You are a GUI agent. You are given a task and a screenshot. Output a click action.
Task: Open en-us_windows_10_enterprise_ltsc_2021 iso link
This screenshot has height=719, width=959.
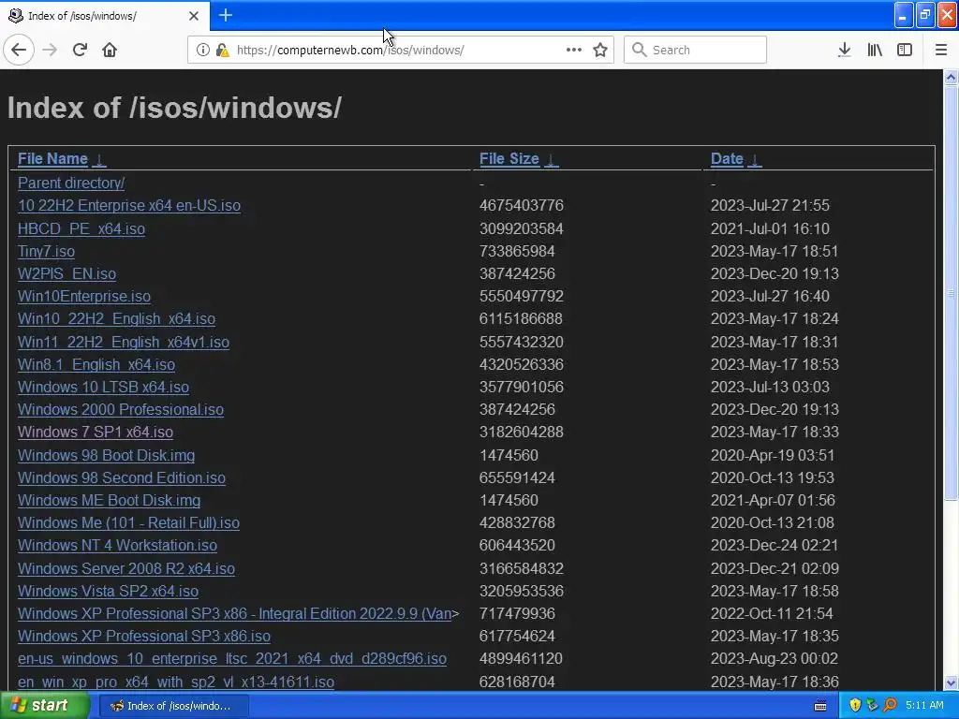point(232,658)
